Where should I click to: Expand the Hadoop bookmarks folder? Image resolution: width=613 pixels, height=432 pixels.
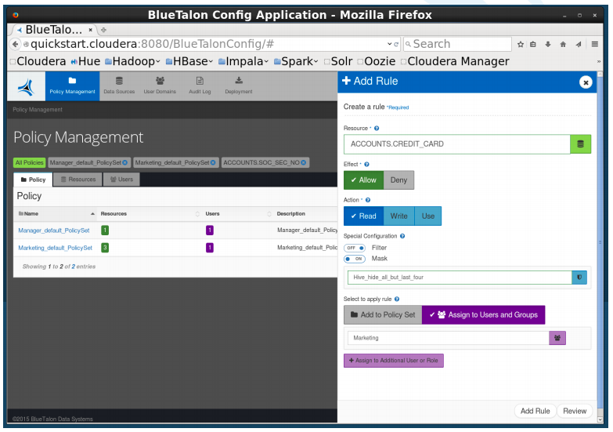132,61
